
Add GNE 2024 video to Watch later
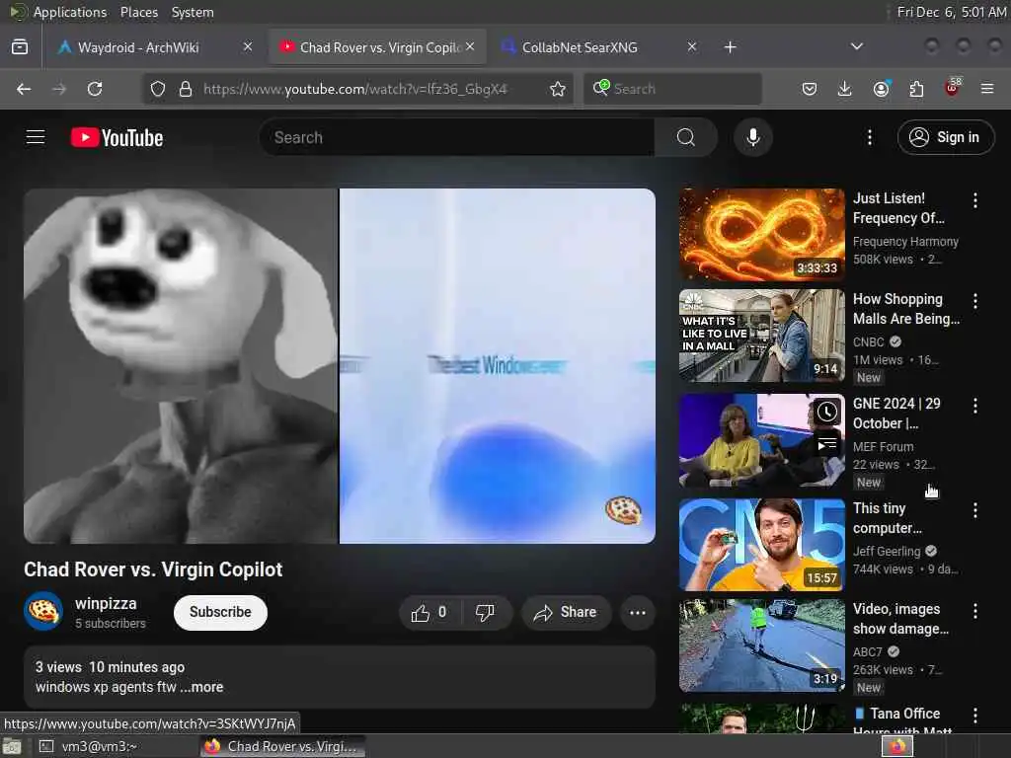(826, 412)
